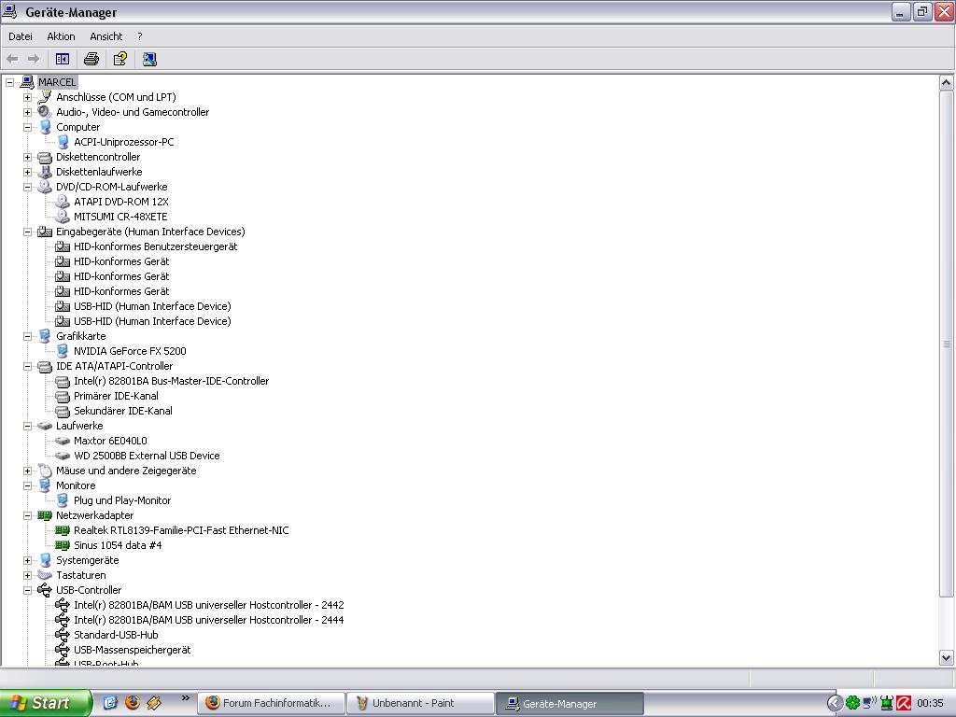Image resolution: width=956 pixels, height=717 pixels.
Task: Click the Diskettenlaufwerke floppy icon
Action: pyautogui.click(x=45, y=172)
